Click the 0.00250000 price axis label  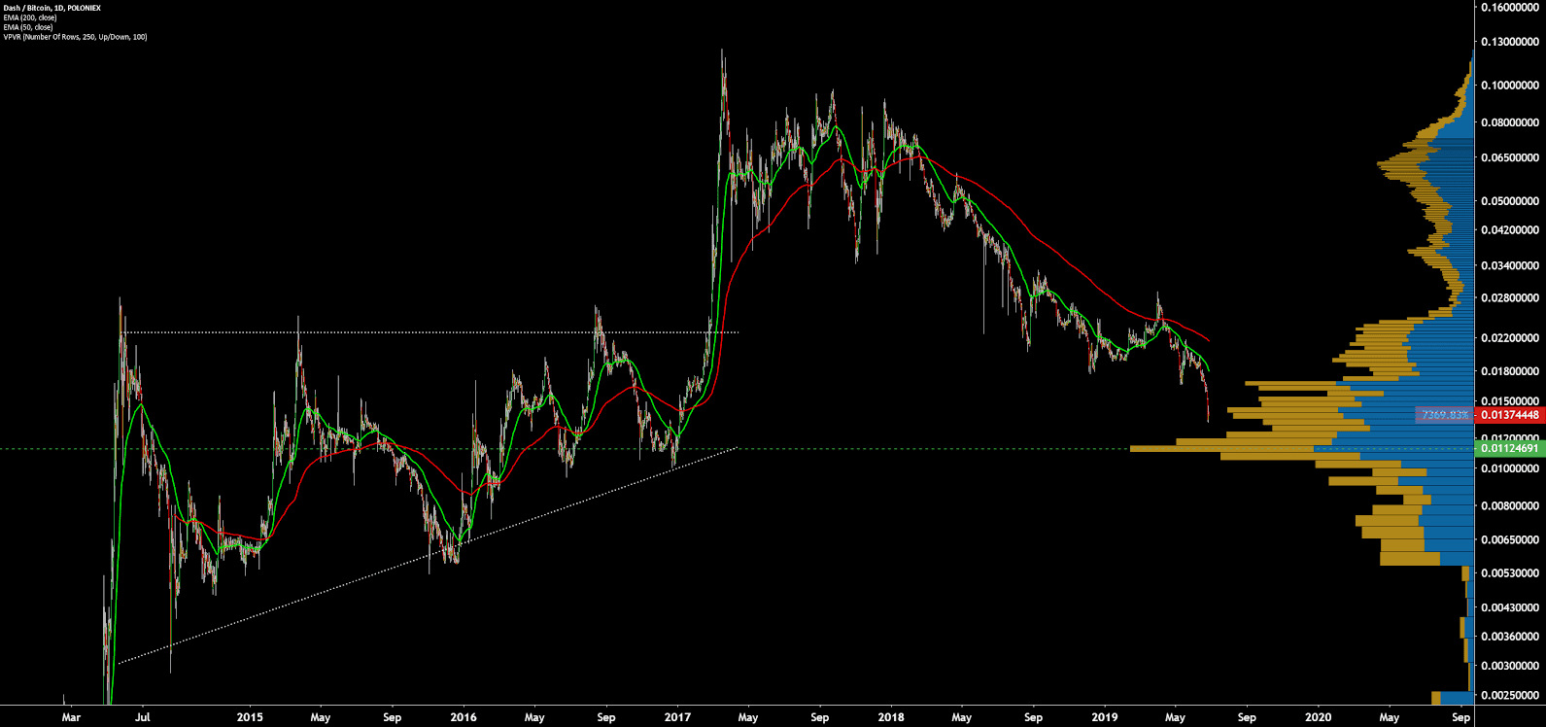1510,696
